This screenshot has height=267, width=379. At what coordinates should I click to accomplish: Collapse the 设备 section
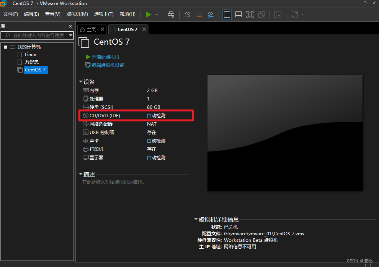(x=81, y=82)
